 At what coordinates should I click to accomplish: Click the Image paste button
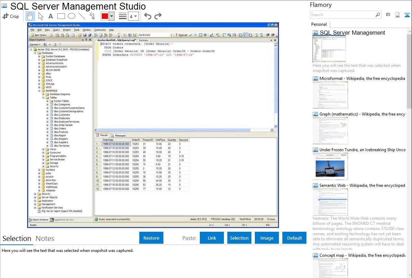267,238
